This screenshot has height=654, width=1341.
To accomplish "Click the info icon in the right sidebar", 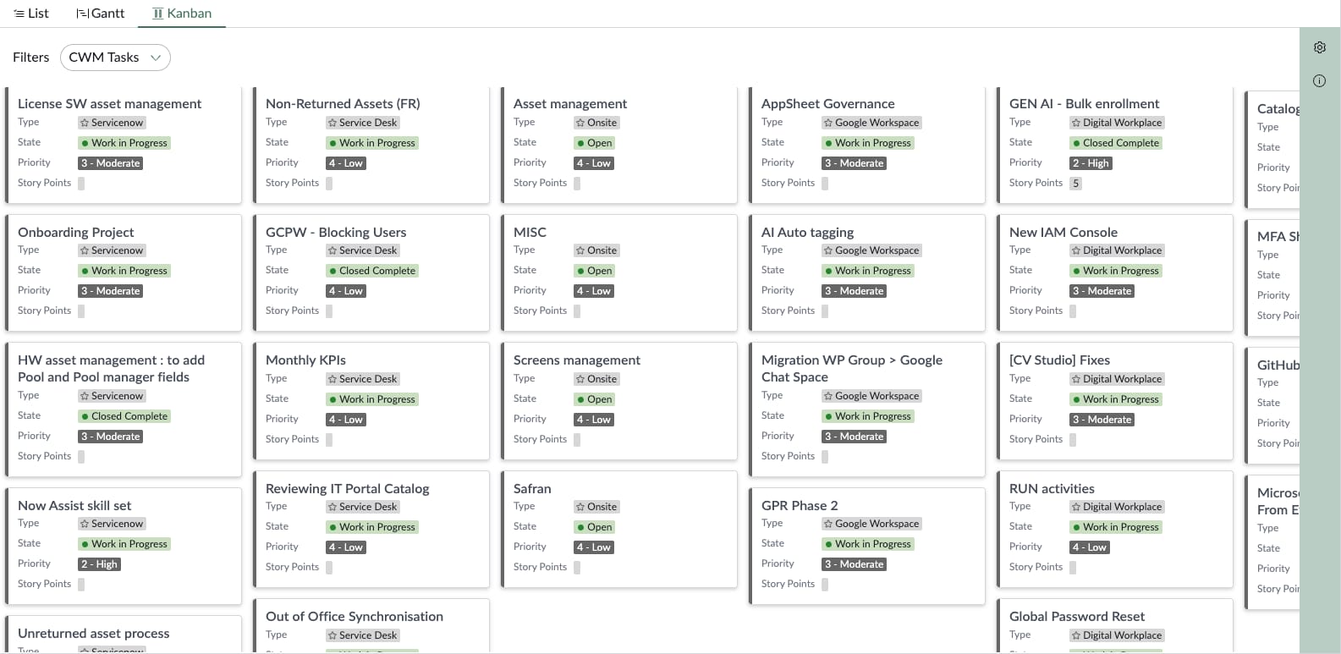I will click(1319, 81).
